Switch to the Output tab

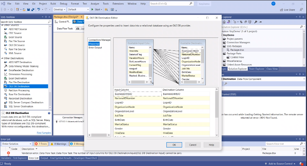pyautogui.click(x=44, y=158)
